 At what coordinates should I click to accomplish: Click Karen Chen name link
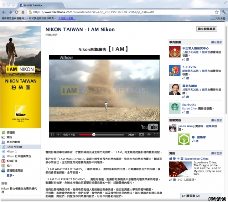pyautogui.click(x=190, y=109)
